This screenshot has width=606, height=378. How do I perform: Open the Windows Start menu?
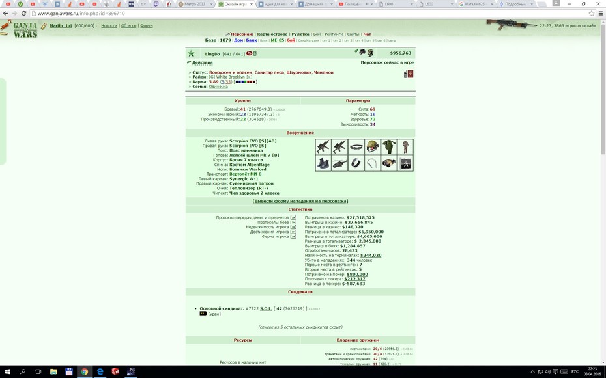7,372
